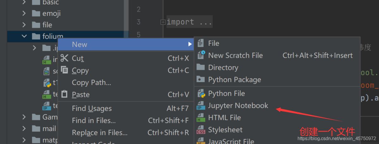Image resolution: width=379 pixels, height=144 pixels.
Task: Click the Cut scissors icon
Action: click(64, 58)
